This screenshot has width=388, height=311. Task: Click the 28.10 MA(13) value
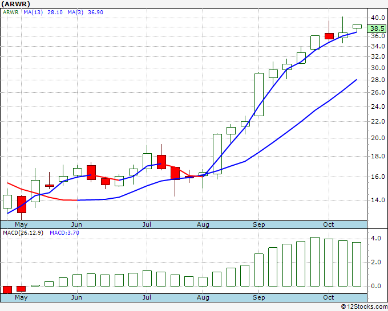(x=55, y=13)
